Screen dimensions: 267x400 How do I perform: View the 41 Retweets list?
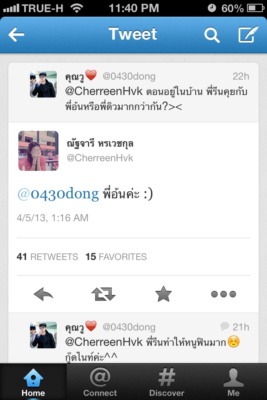point(47,257)
